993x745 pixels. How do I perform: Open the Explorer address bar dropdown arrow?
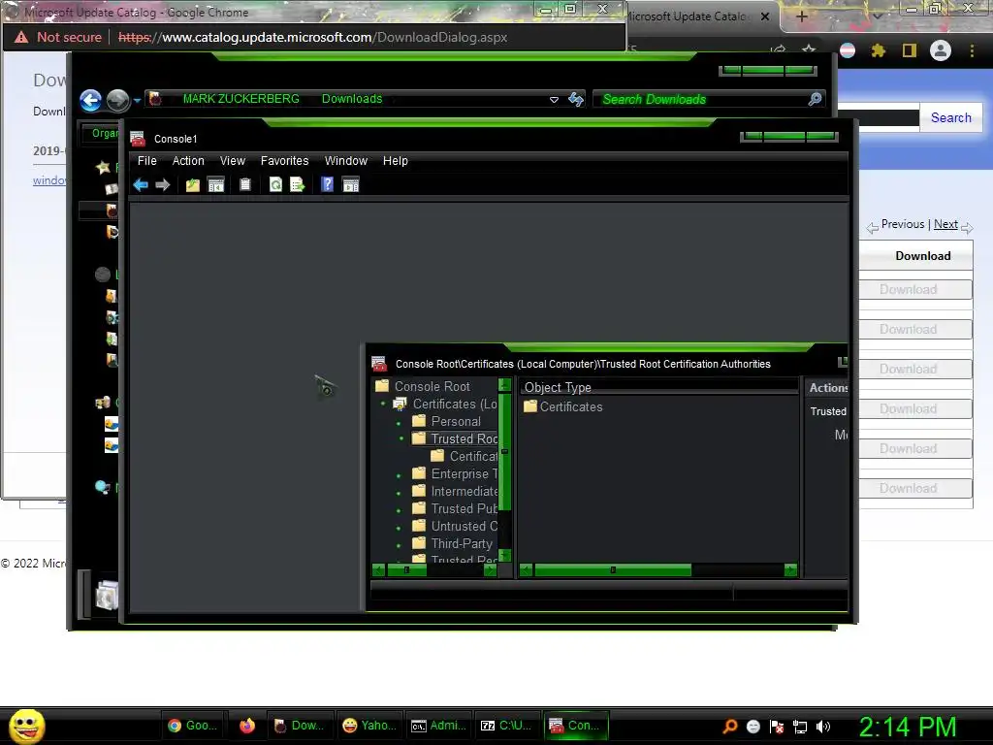(554, 100)
